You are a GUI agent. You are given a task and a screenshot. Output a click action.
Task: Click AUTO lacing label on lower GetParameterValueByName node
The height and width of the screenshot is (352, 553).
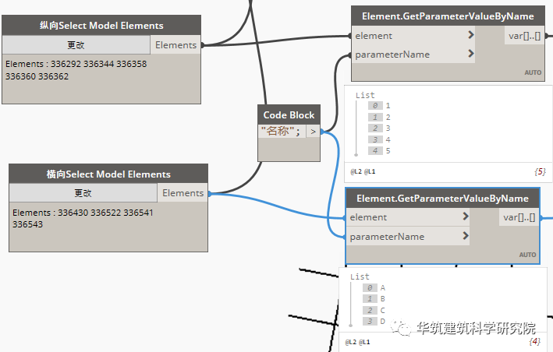tap(527, 255)
